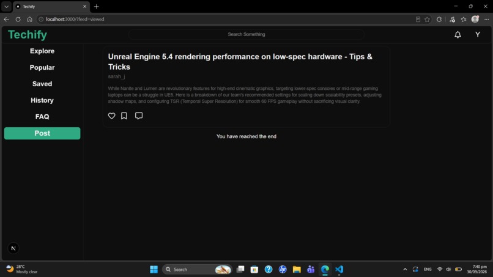Open Microsoft Teams from taskbar
This screenshot has width=493, height=277.
(311, 270)
